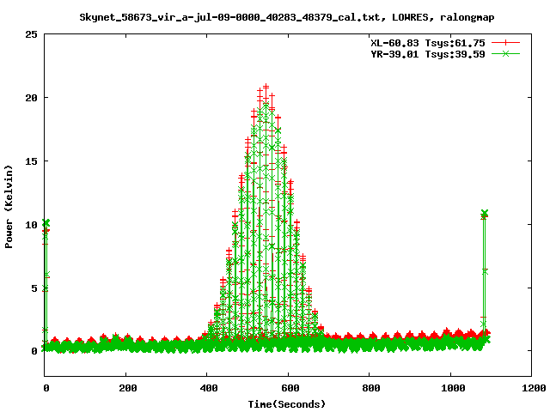
Task: Click the x-axis tick label 1000
Action: coord(453,388)
